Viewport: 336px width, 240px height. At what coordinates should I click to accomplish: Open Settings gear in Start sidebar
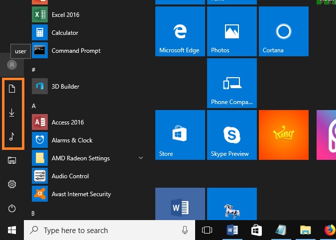(x=12, y=184)
